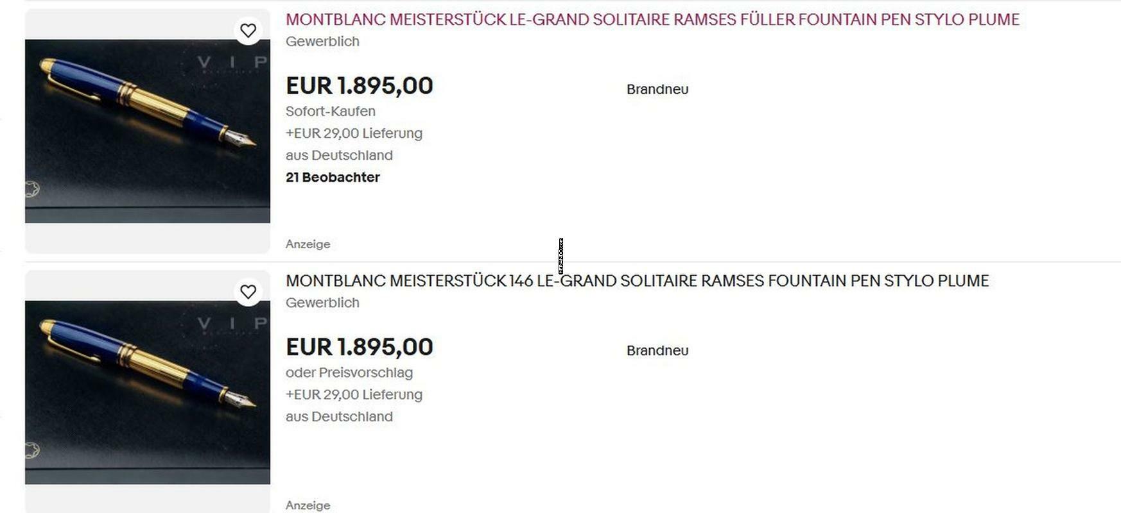Viewport: 1121px width, 513px height.
Task: Click the EUR 1.895,00 price above oder Preisvorschlag
Action: (359, 347)
